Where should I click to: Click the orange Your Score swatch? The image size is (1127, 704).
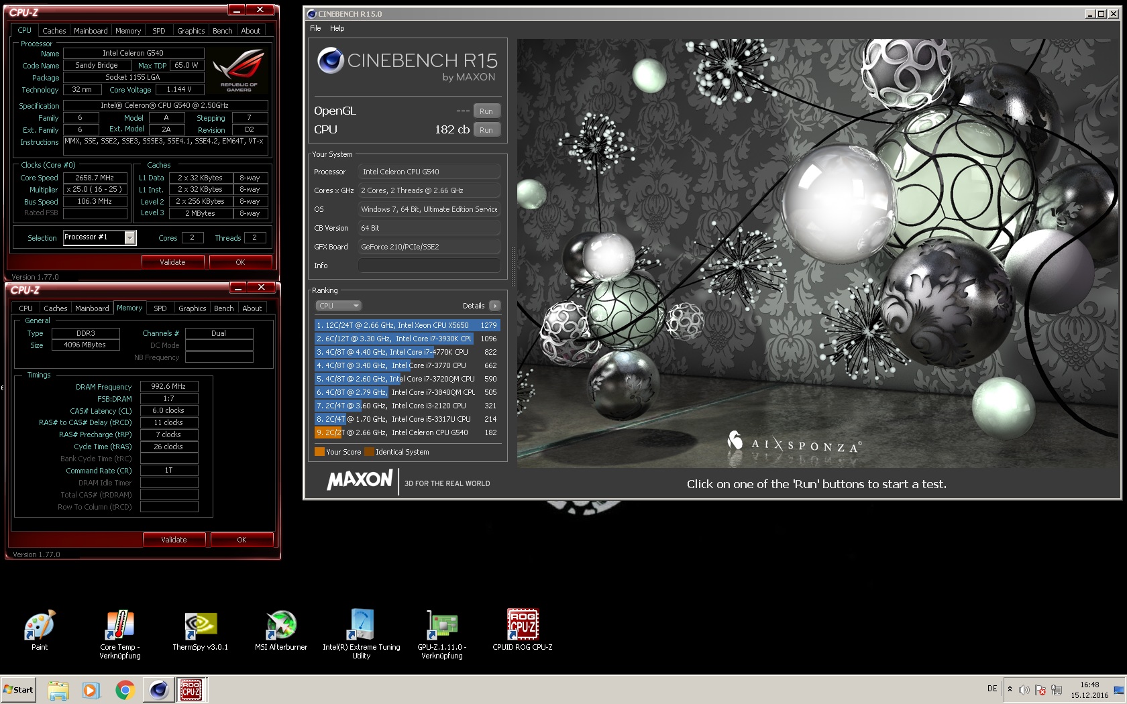click(319, 452)
